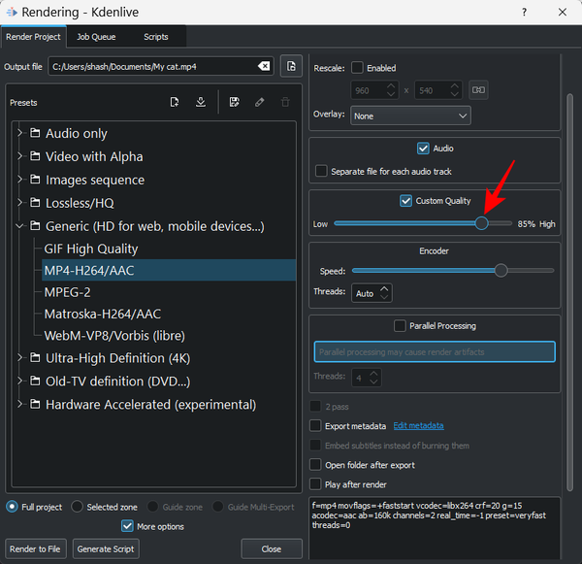Screen dimensions: 582x564
Task: Click the options panel vertical scrollbar
Action: tap(569, 291)
